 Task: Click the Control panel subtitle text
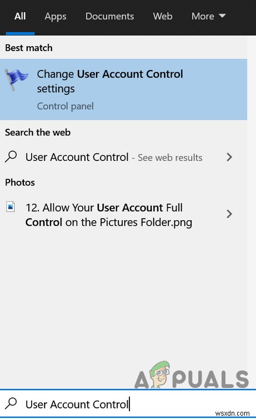pyautogui.click(x=66, y=107)
